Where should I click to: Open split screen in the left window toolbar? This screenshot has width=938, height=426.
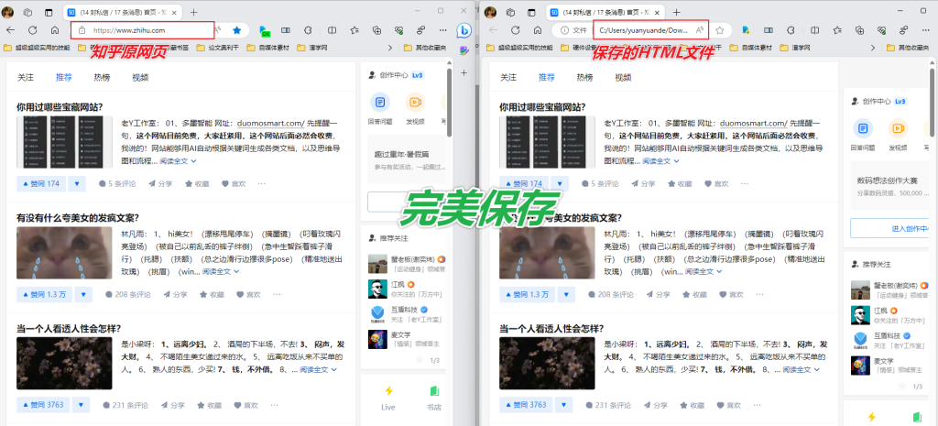coord(332,30)
